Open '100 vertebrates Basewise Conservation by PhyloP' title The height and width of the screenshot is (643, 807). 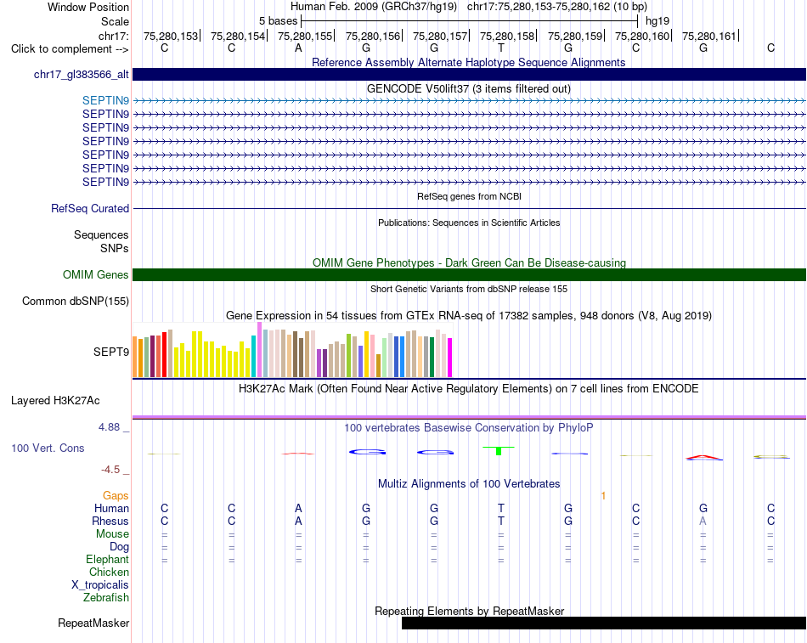pyautogui.click(x=468, y=428)
